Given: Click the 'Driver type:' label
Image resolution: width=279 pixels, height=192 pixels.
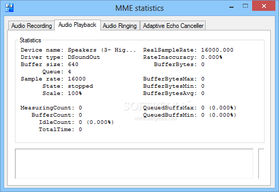Looking at the screenshot, I should coord(42,57).
